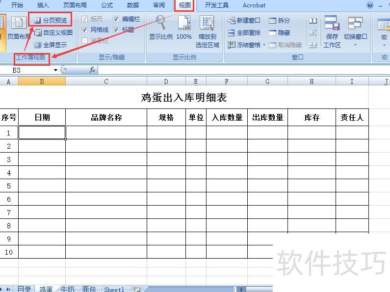Open the 显示比例 zoom magnifier
The height and width of the screenshot is (292, 390).
click(x=161, y=28)
